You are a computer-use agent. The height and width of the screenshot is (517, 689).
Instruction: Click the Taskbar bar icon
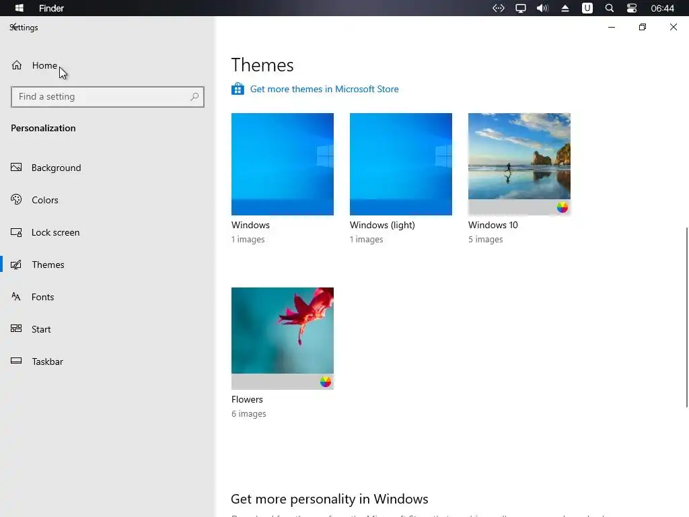[x=16, y=361]
